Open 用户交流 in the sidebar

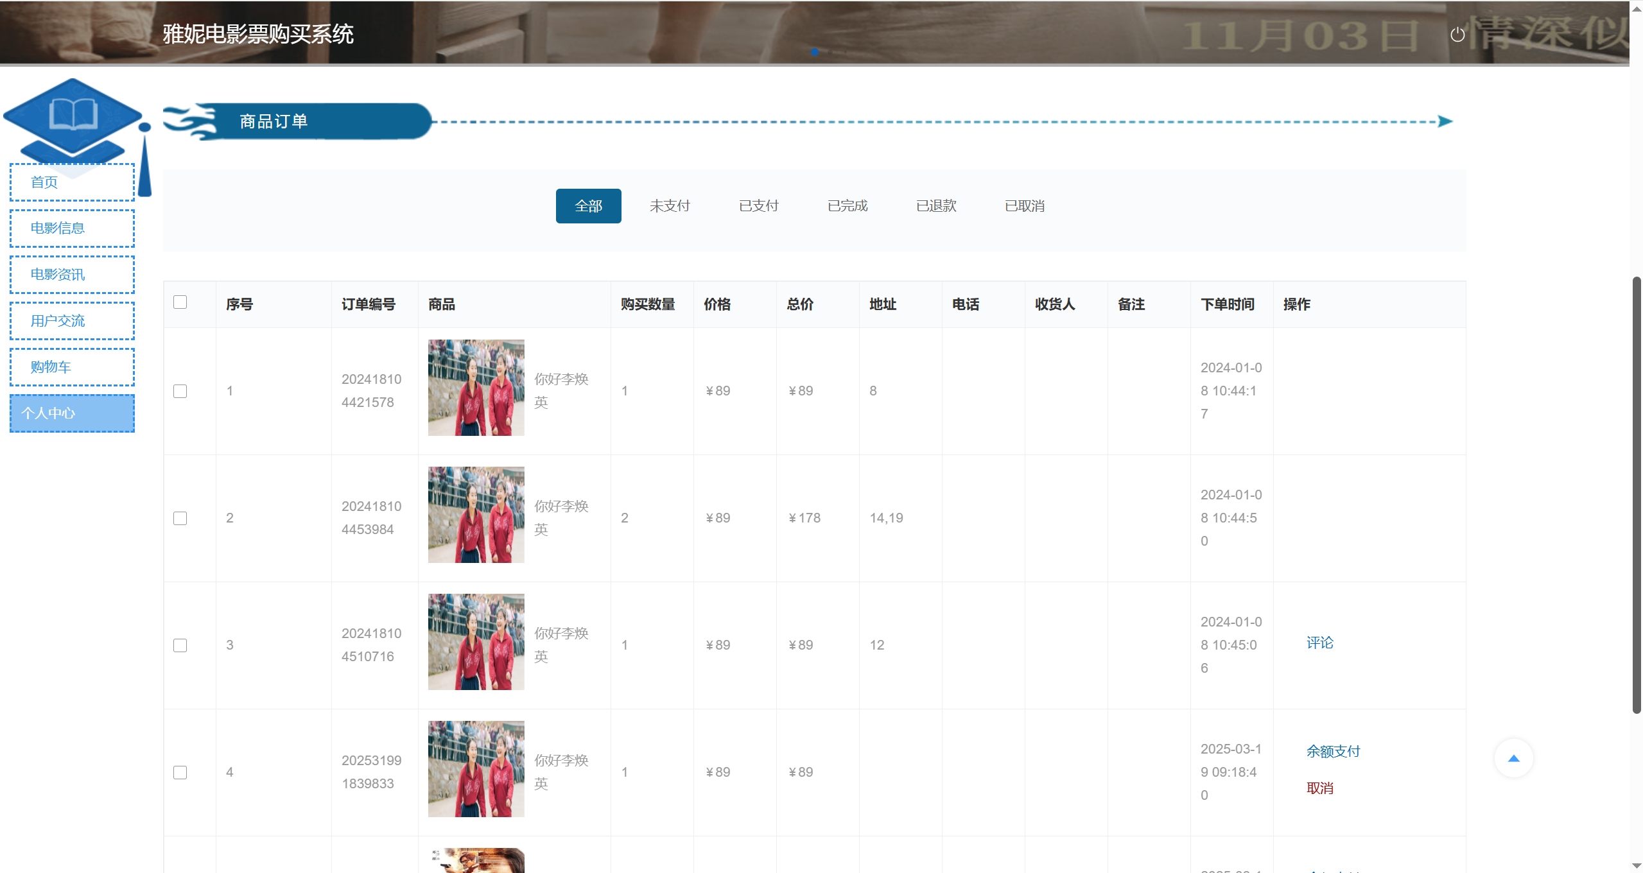[72, 321]
